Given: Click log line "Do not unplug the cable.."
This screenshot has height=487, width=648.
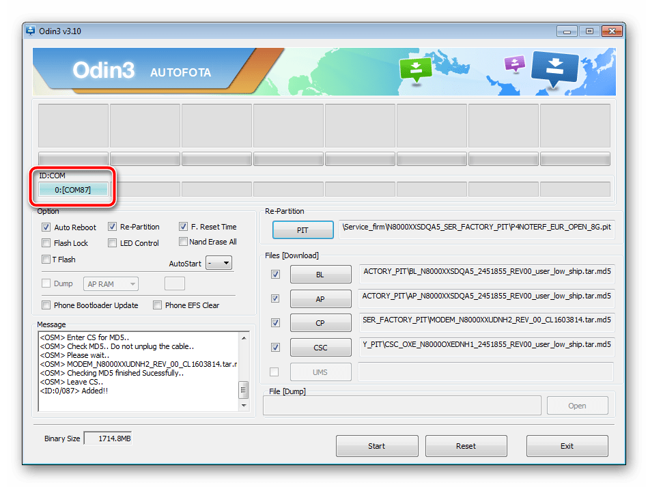Looking at the screenshot, I should [x=152, y=346].
